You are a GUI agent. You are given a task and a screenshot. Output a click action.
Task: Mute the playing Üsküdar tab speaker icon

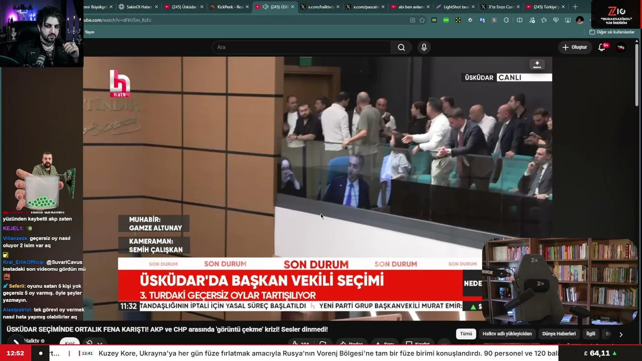(x=265, y=7)
